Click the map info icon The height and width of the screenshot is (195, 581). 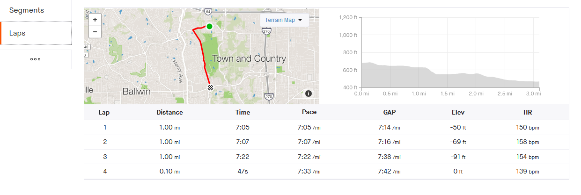click(309, 94)
